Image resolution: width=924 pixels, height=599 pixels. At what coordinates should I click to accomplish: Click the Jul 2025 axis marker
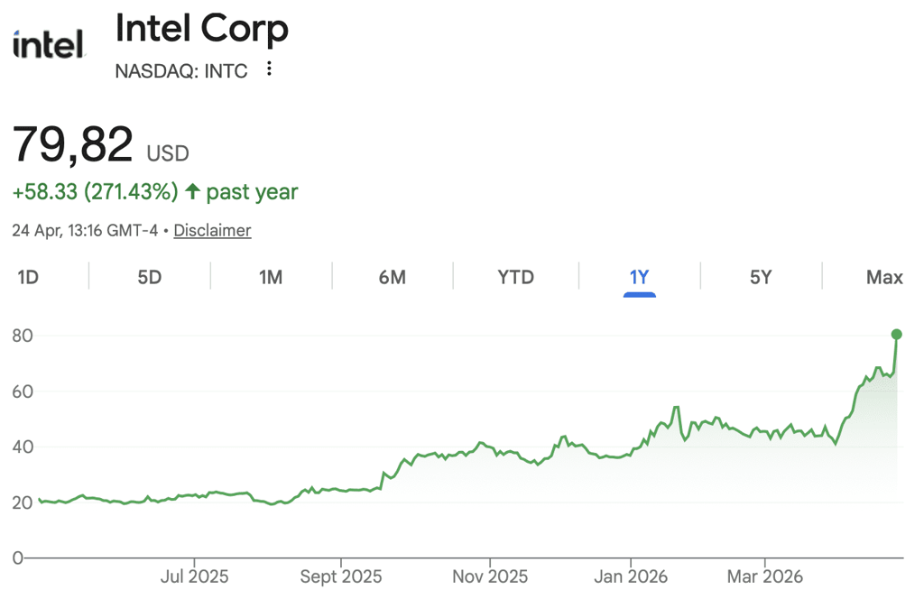point(195,576)
